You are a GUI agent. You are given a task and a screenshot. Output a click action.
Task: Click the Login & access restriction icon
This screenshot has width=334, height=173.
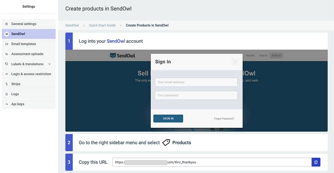click(7, 74)
